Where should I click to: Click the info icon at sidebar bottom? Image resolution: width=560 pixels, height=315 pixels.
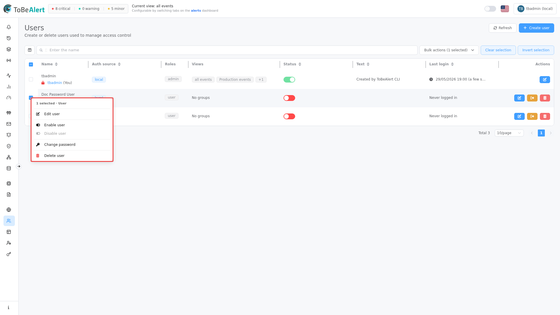click(x=9, y=307)
